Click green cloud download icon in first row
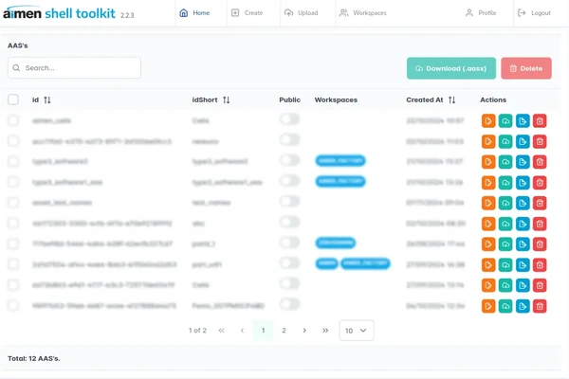Screen dimensions: 569x379 coord(505,120)
